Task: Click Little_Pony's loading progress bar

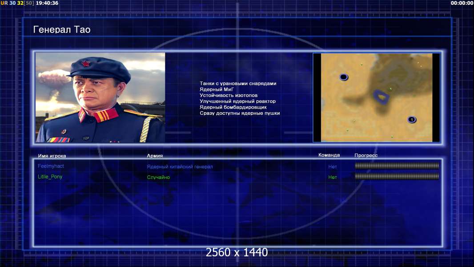Action: pos(397,176)
